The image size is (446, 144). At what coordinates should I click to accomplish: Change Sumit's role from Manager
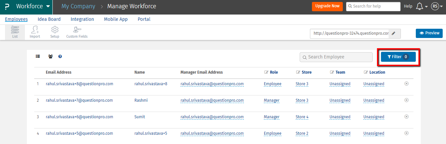271,117
